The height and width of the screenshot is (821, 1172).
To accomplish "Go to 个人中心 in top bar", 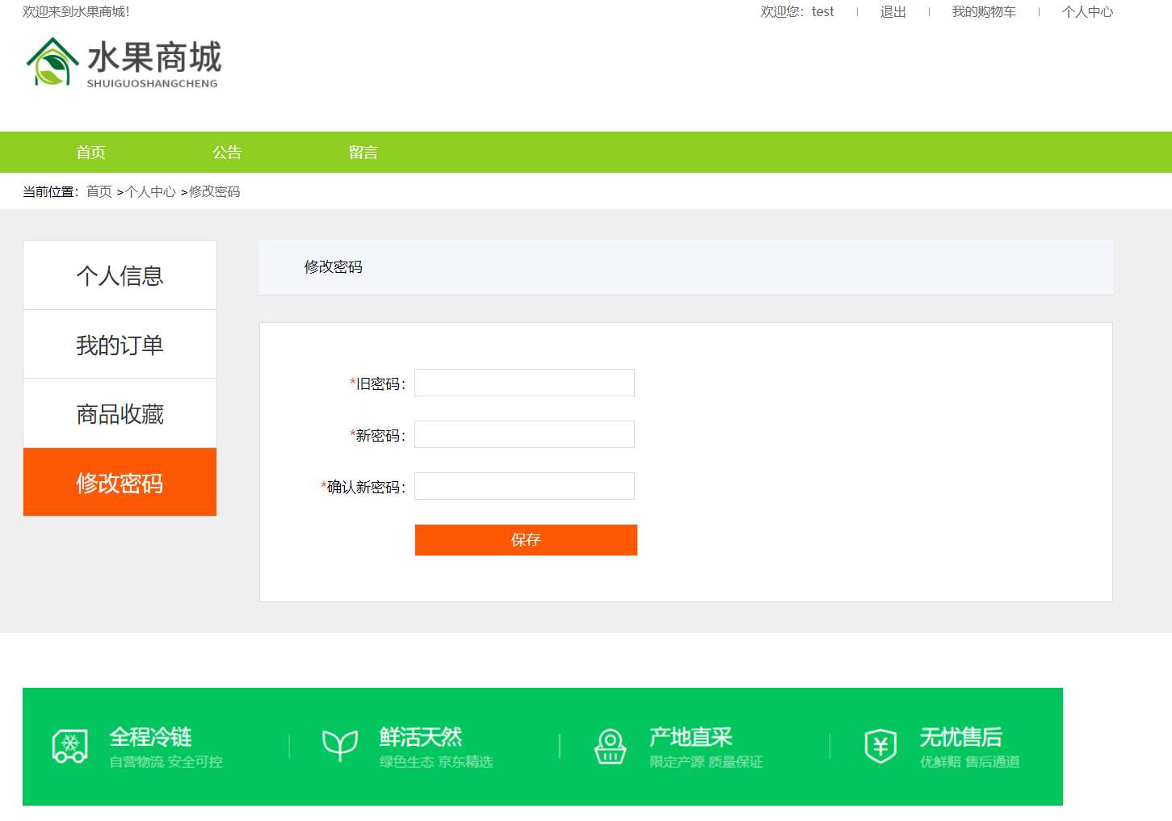I will (x=1087, y=12).
